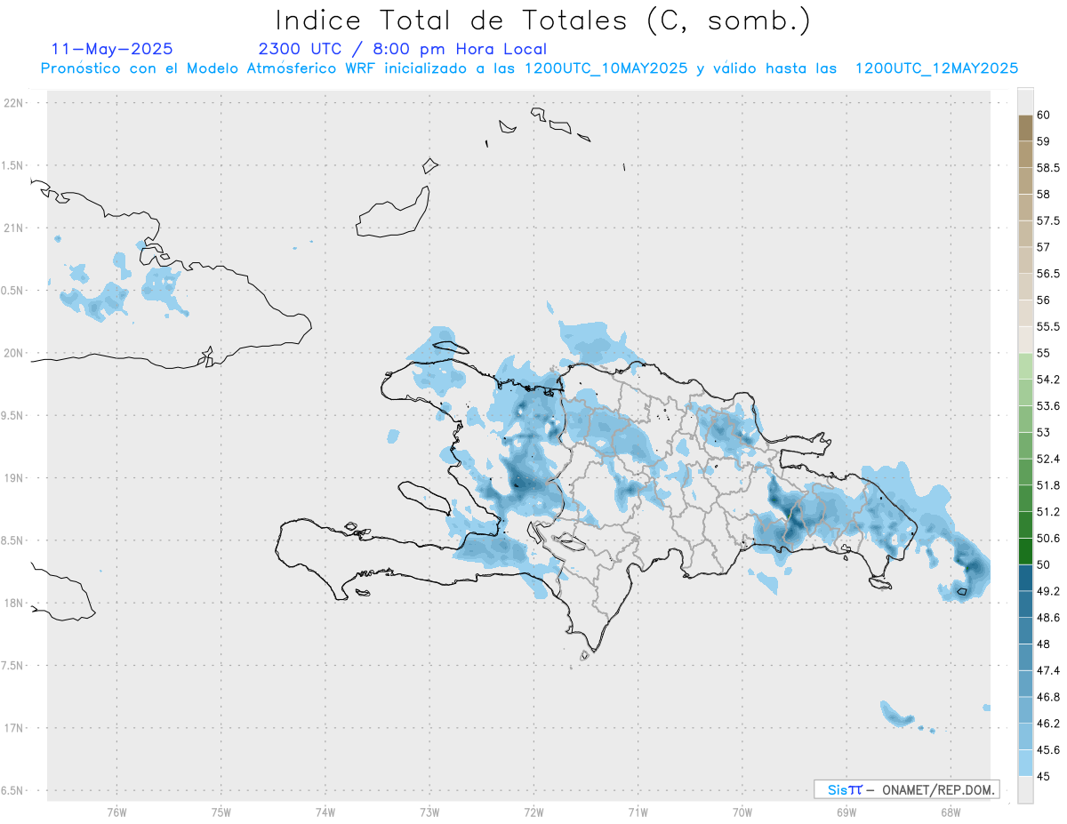Click the '75W' longitude axis label
This screenshot has height=824, width=1067.
(x=221, y=812)
